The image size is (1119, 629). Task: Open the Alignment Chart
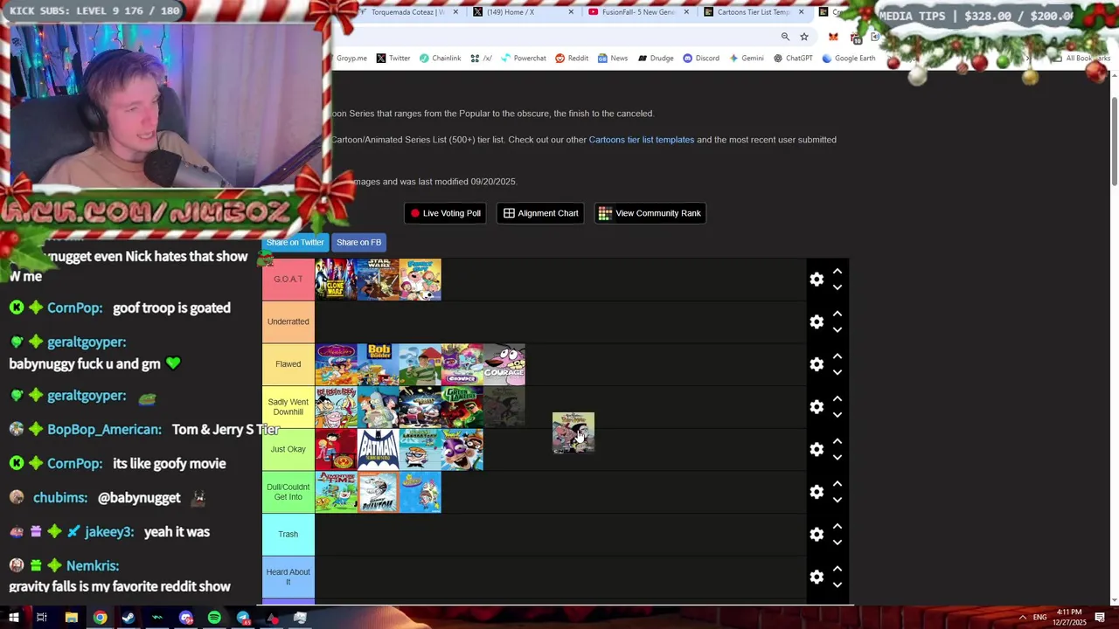540,213
